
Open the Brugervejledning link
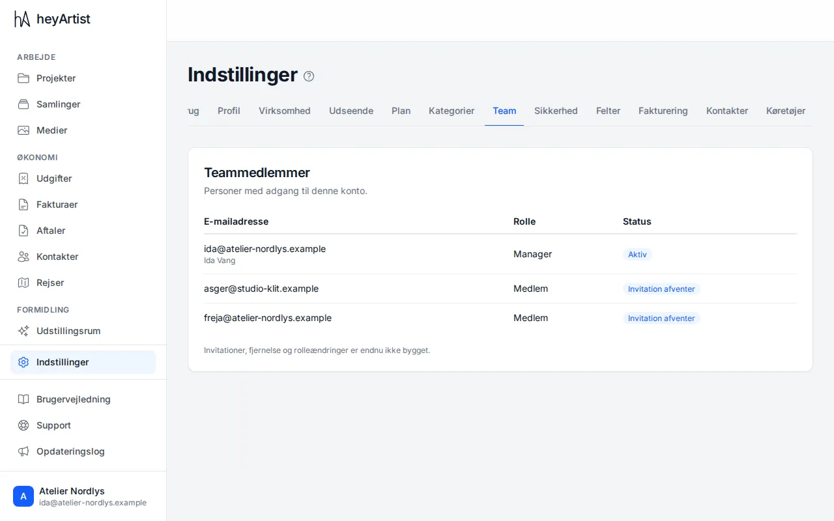tap(83, 399)
